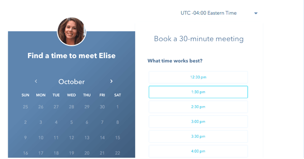Click Elise's profile photo
The image size is (304, 159).
[x=72, y=32]
